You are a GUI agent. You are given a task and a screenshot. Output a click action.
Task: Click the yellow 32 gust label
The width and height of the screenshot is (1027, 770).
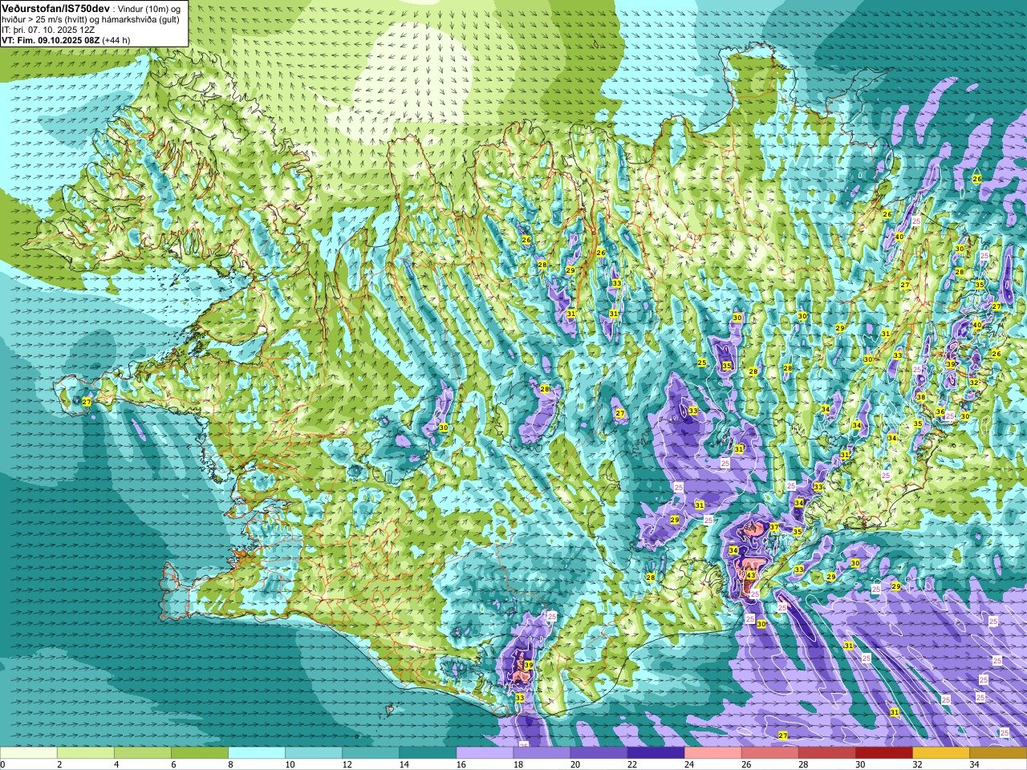point(974,383)
